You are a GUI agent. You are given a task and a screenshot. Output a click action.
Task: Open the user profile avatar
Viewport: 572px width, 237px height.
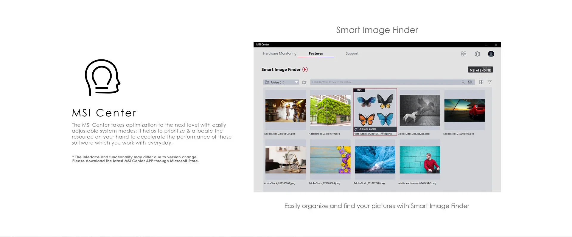coord(491,54)
